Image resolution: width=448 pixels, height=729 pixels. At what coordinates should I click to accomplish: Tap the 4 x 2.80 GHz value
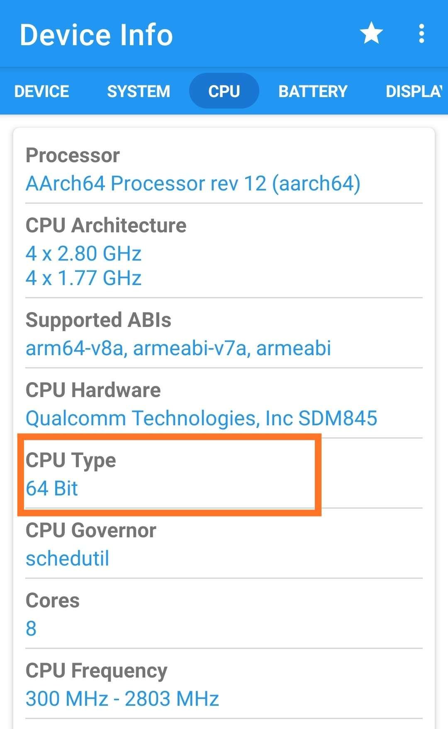[83, 254]
